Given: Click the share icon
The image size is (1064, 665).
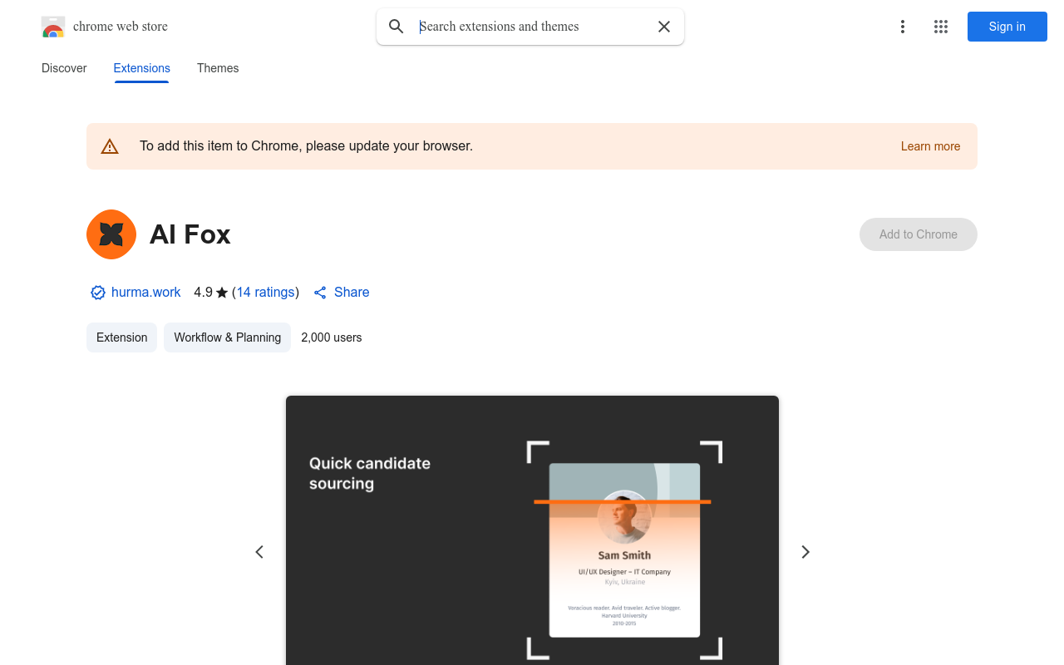Looking at the screenshot, I should coord(320,293).
